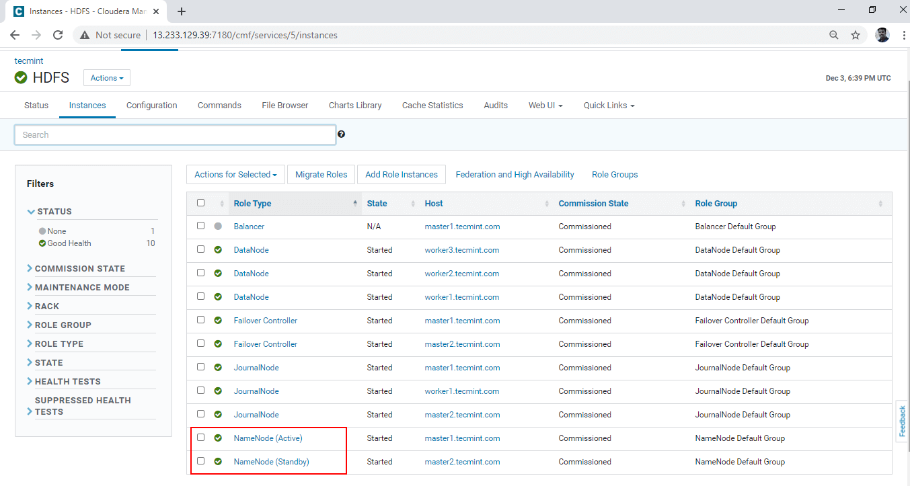The height and width of the screenshot is (486, 910).
Task: Go back using the browser back arrow
Action: tap(15, 35)
